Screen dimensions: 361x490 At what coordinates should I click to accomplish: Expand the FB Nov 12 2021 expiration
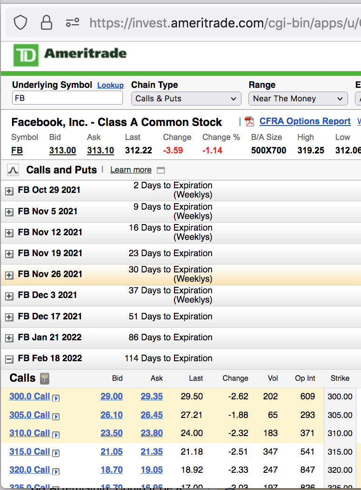[9, 233]
